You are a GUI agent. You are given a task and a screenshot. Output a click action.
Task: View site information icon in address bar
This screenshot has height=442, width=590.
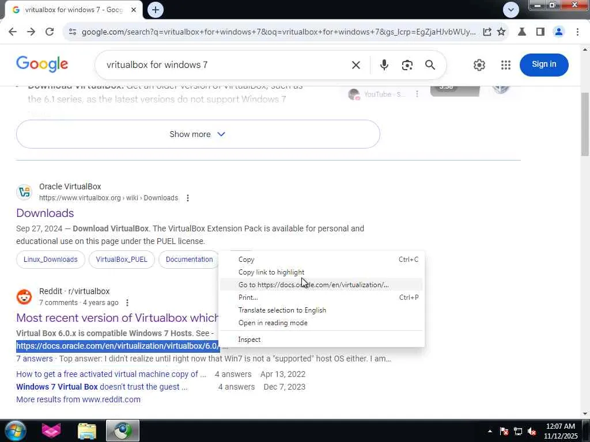point(73,32)
